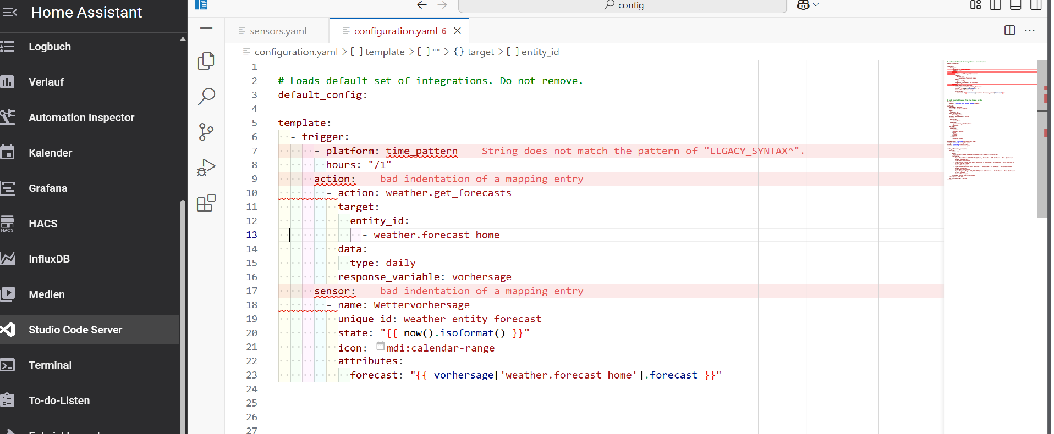Collapse the Home Assistant sidebar
Viewport: 1054px width, 434px height.
(x=10, y=12)
